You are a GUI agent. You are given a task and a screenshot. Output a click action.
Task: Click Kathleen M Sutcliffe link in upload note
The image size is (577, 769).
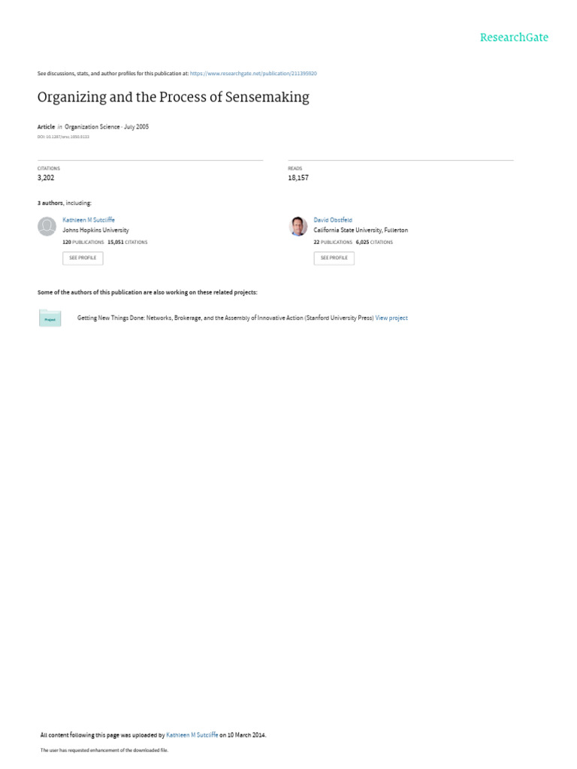click(x=192, y=734)
